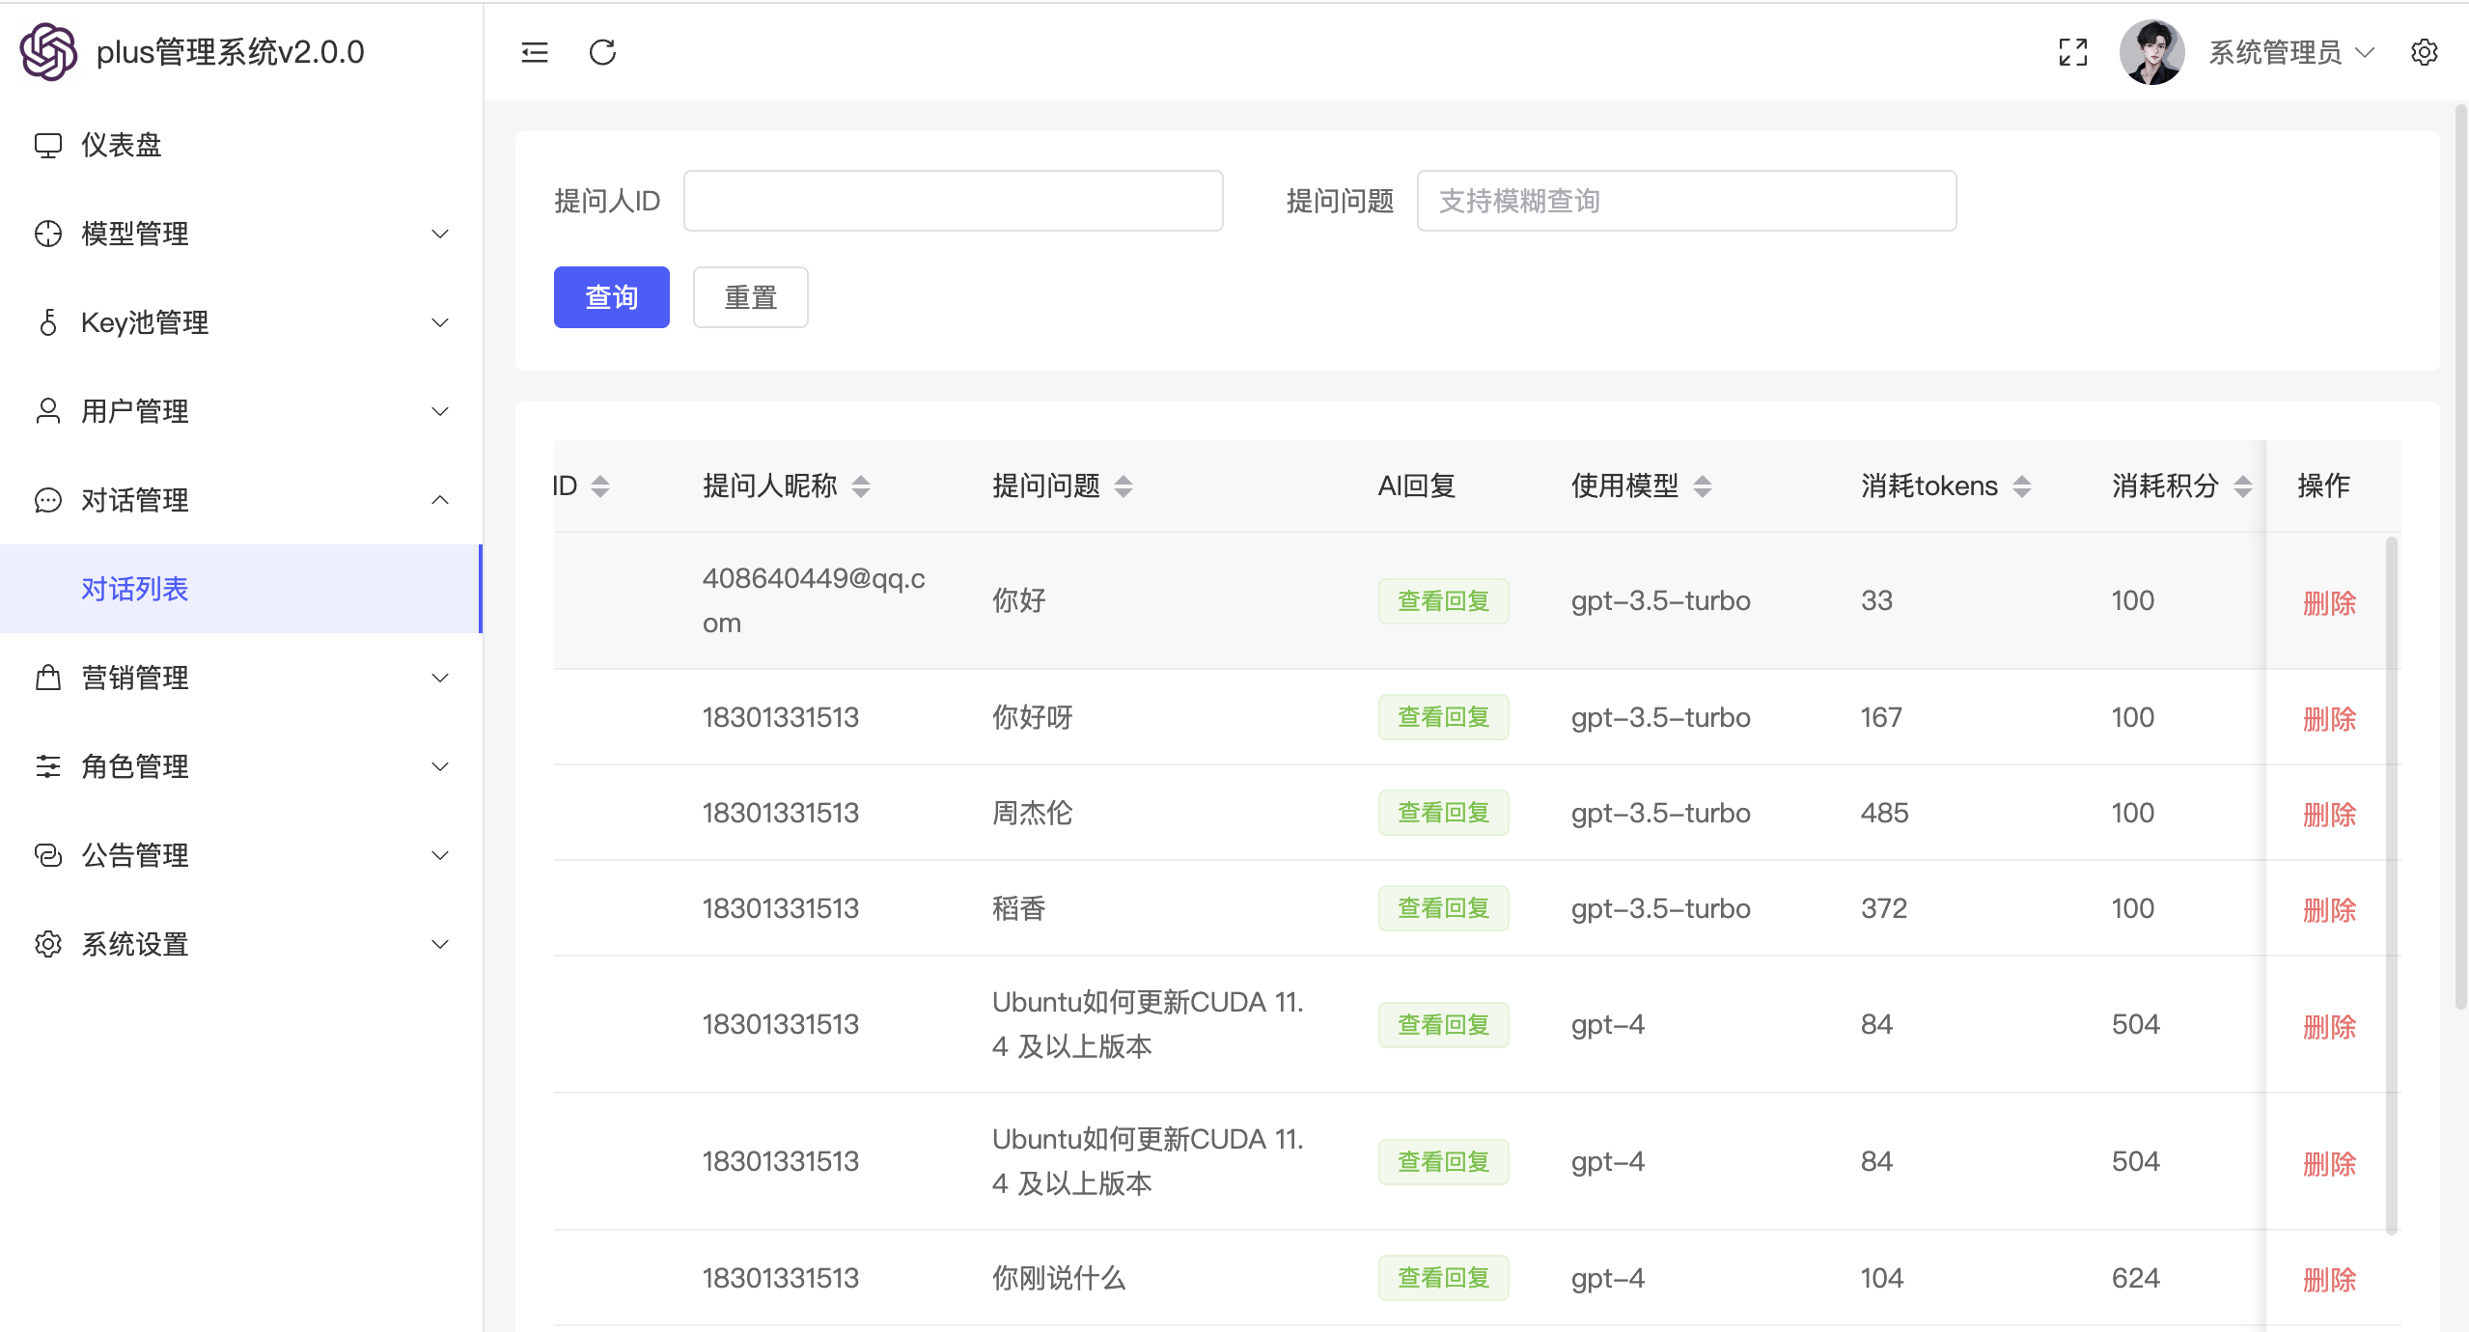Click the 提问人ID input field
Screen dimensions: 2469x1332
(953, 201)
